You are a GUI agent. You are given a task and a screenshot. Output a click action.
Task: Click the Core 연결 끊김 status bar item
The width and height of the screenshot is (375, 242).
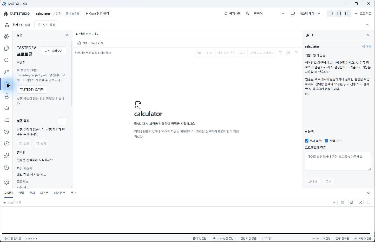coord(223,238)
